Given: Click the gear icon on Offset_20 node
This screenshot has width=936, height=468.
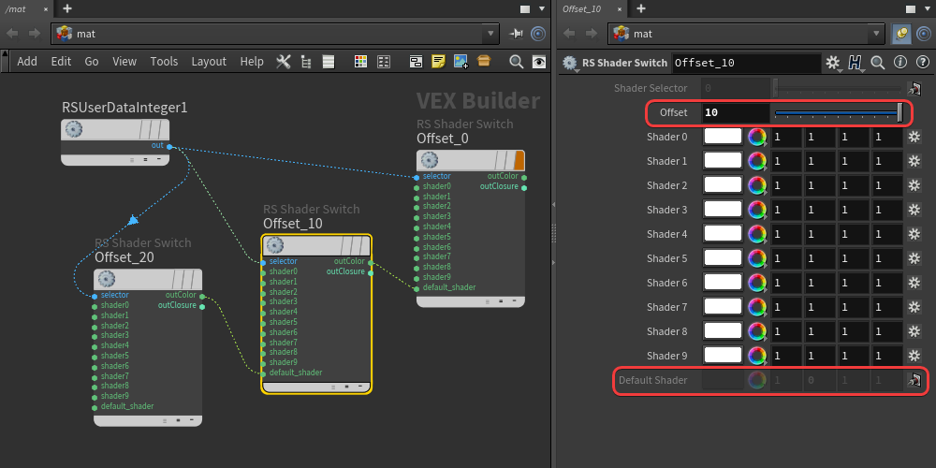Looking at the screenshot, I should coord(106,279).
